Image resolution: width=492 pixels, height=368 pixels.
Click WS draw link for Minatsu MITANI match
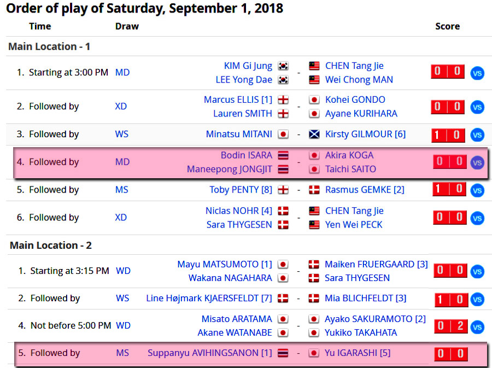tap(122, 134)
